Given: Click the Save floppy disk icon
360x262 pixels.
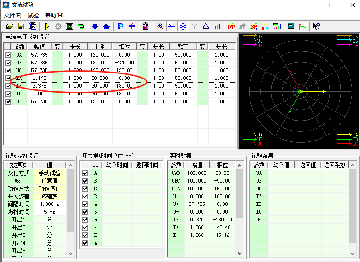Looking at the screenshot, I should tap(21, 26).
